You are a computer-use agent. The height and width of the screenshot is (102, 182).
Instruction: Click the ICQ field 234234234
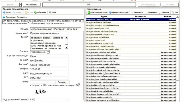[49, 78]
